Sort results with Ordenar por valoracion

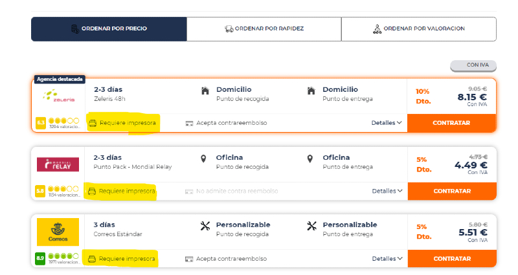tap(418, 29)
